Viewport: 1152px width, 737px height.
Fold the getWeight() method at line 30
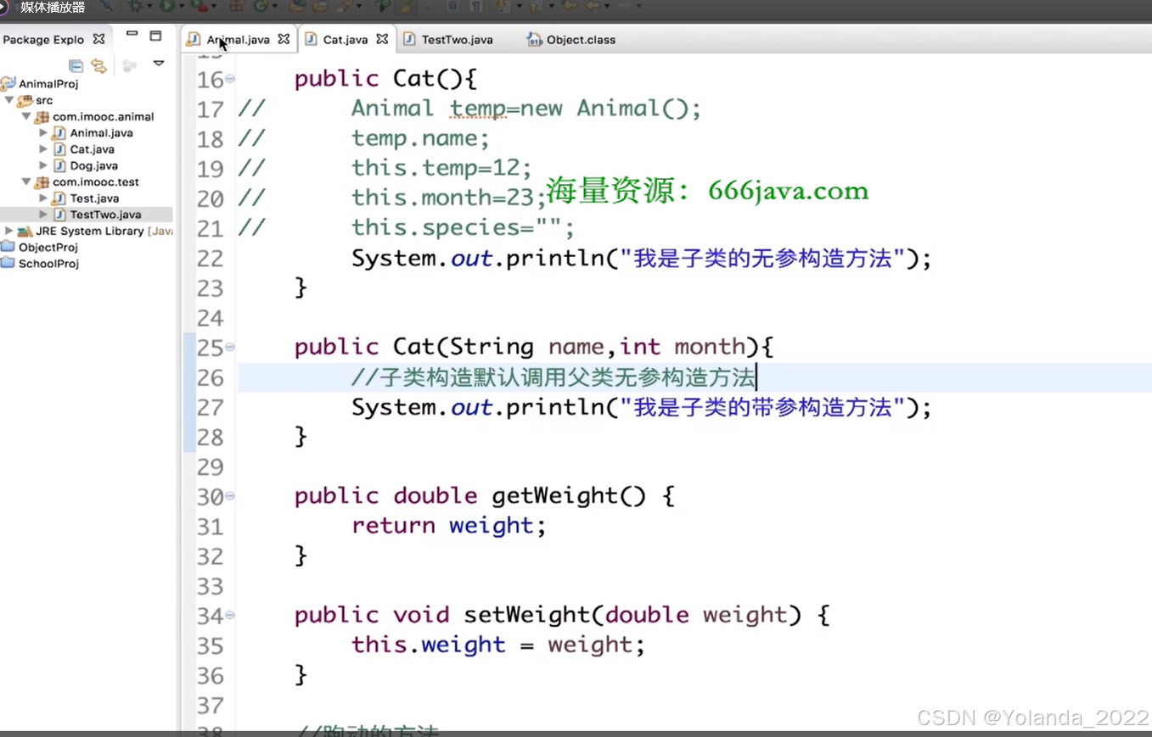click(x=230, y=496)
